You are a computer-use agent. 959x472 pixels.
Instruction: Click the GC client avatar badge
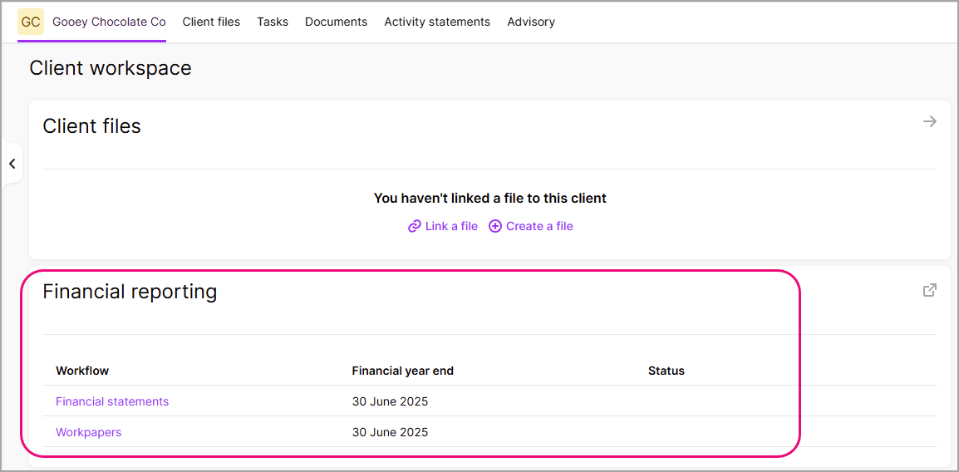[x=31, y=22]
